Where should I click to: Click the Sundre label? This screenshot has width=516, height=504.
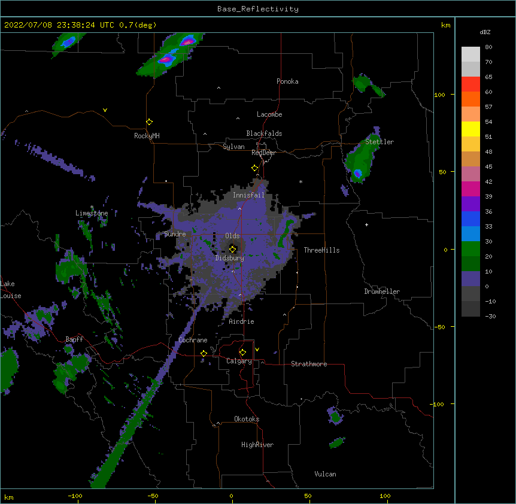(175, 234)
